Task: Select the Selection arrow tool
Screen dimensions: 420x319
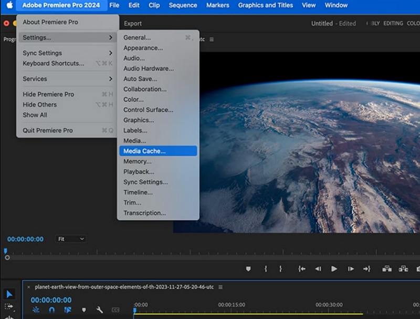Action: (9, 294)
